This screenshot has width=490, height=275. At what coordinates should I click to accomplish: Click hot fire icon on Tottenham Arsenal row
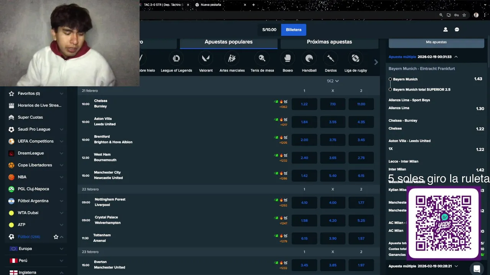(281, 236)
